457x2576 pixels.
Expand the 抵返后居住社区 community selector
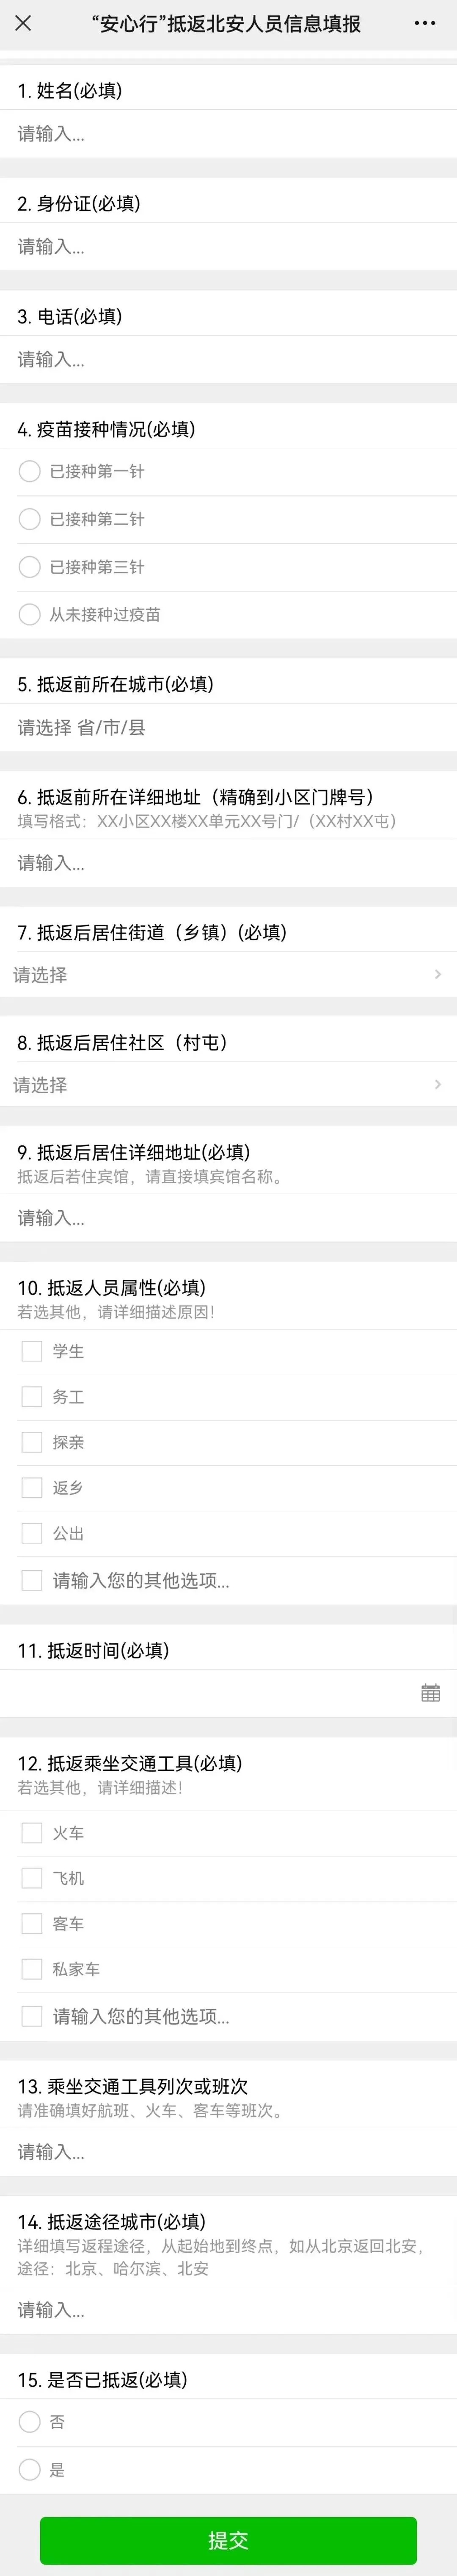click(228, 1084)
